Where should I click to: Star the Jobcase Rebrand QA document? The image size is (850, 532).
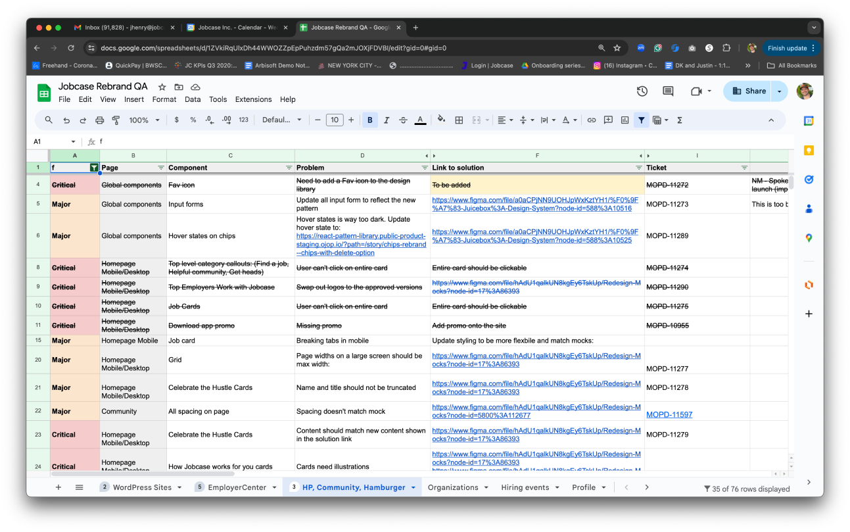point(162,87)
